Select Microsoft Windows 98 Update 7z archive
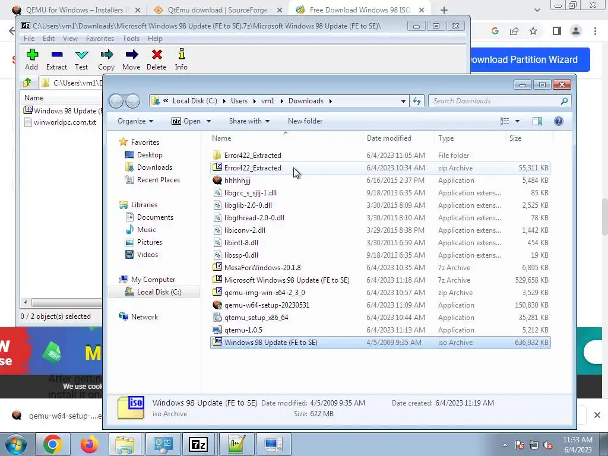Screen dimensions: 608x456 (x=381, y=280)
